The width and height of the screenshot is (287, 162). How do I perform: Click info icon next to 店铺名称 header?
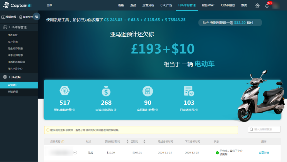[63, 142]
